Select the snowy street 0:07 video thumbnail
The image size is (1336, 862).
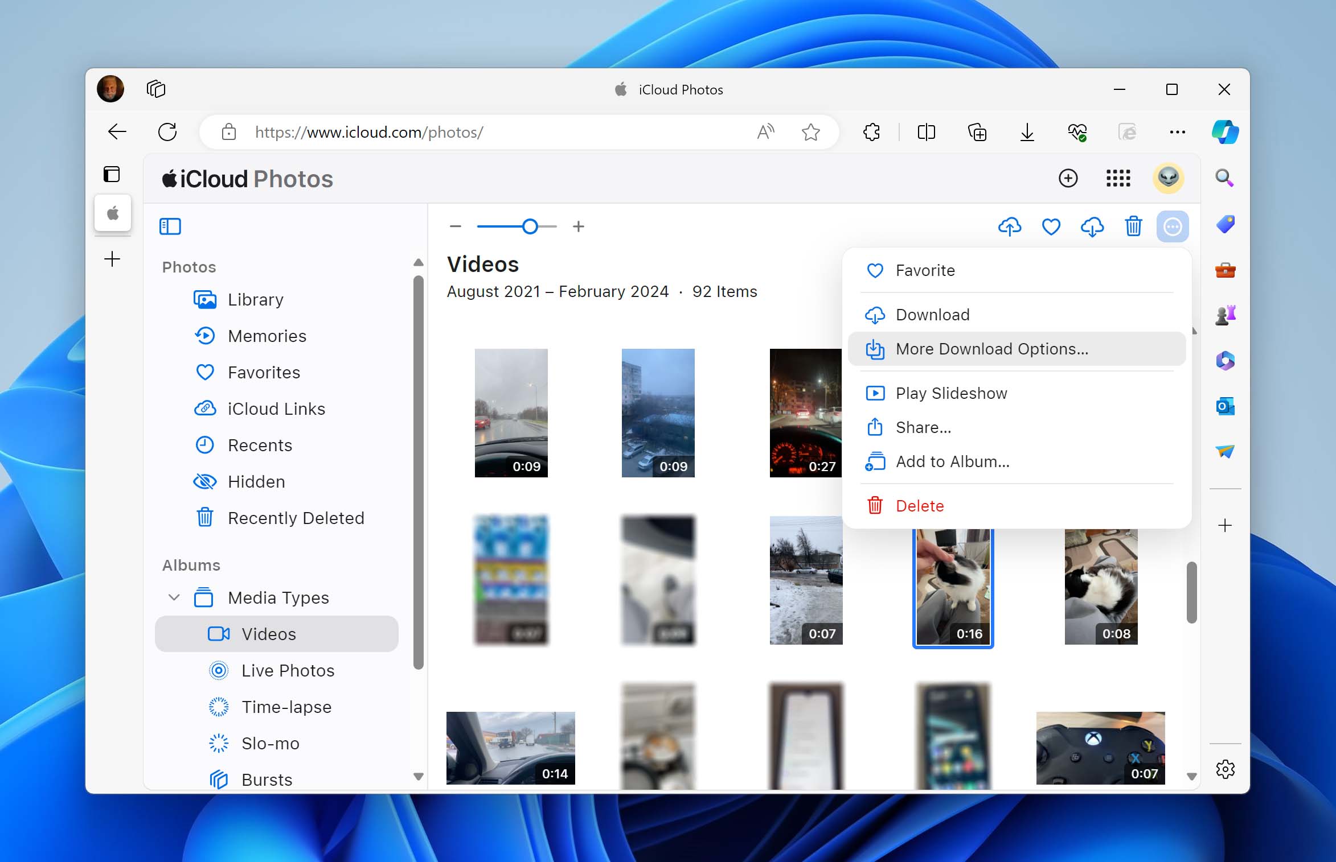pos(806,580)
